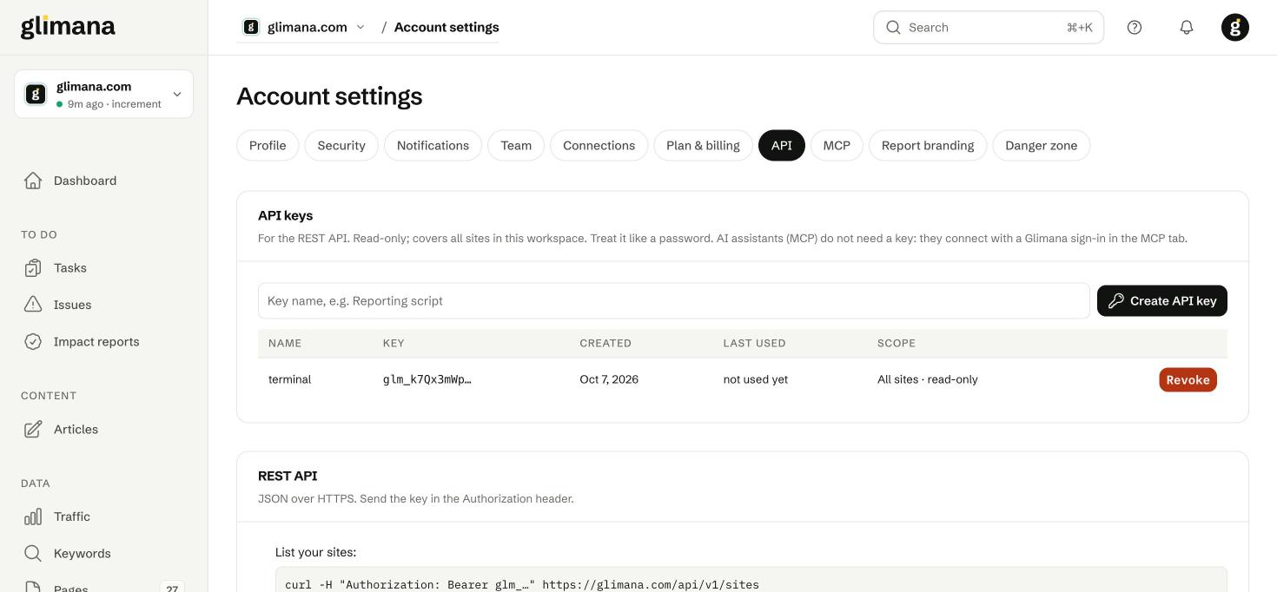This screenshot has width=1277, height=592.
Task: Switch to the Team tab
Action: 516,145
